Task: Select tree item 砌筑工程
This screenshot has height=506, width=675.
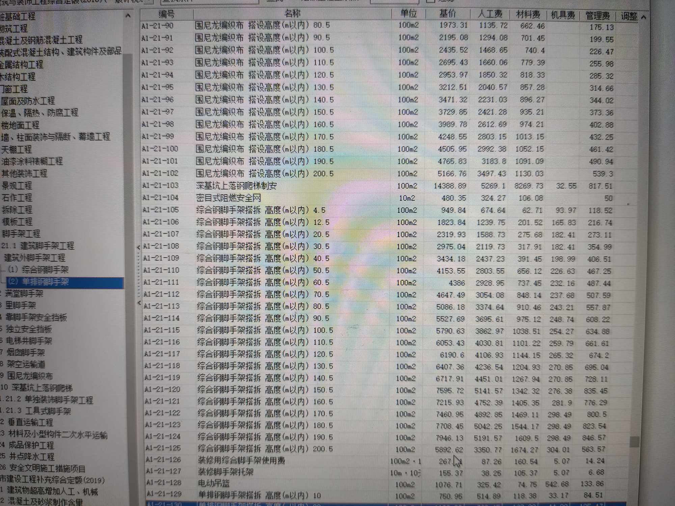Action: 13,28
